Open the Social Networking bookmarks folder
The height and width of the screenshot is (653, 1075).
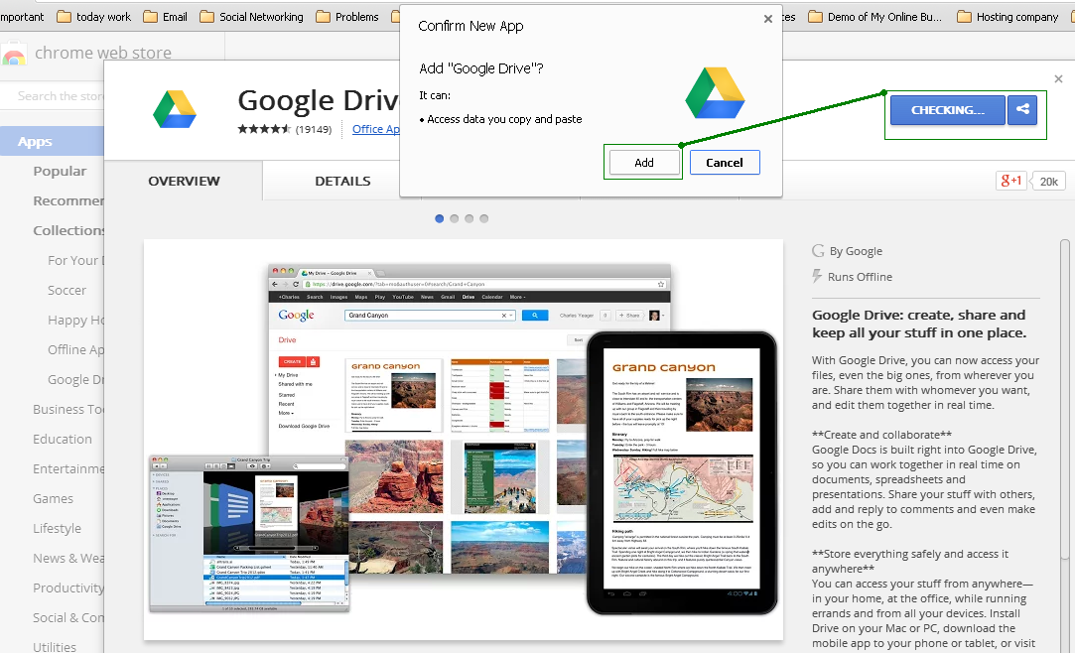click(251, 17)
